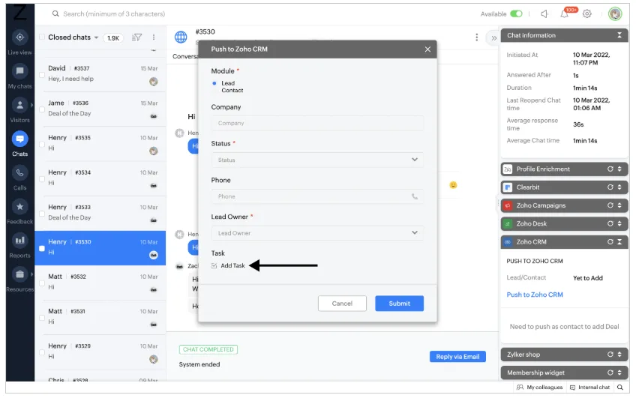The height and width of the screenshot is (398, 636).
Task: Check the Henry #3530 chat checkbox
Action: point(42,248)
